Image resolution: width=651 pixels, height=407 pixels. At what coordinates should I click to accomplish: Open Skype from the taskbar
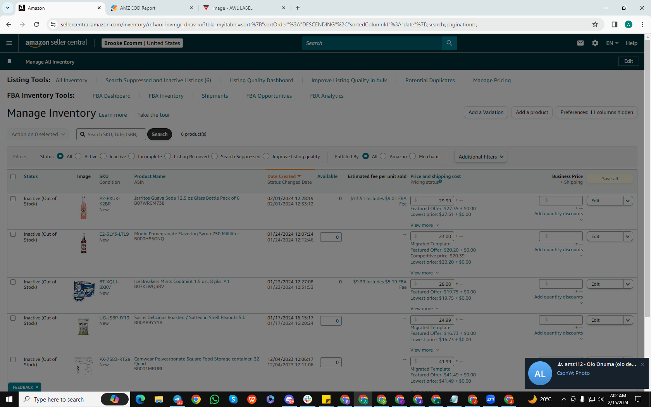tap(233, 399)
